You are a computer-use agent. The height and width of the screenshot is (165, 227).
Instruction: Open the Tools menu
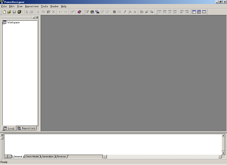pos(44,6)
